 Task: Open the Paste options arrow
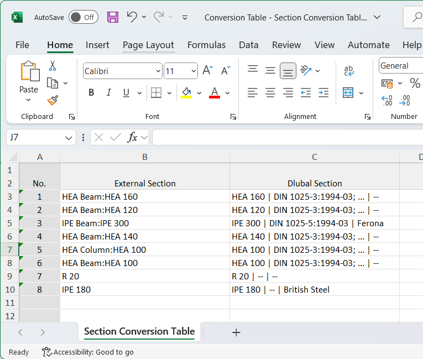pos(28,100)
